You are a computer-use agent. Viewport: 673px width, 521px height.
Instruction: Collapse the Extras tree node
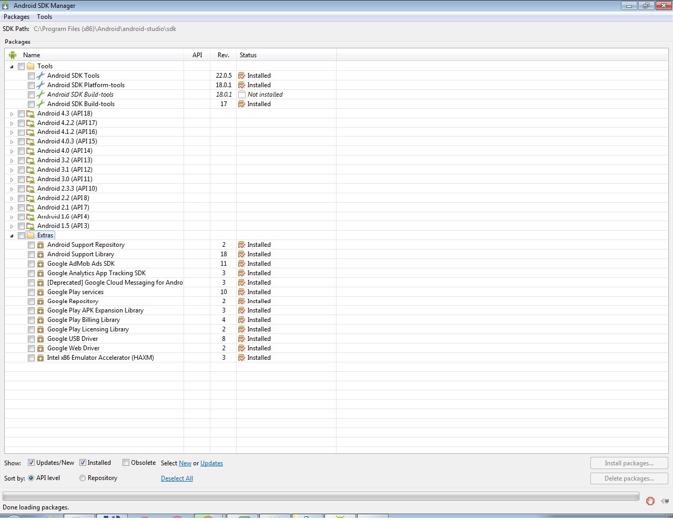(12, 236)
